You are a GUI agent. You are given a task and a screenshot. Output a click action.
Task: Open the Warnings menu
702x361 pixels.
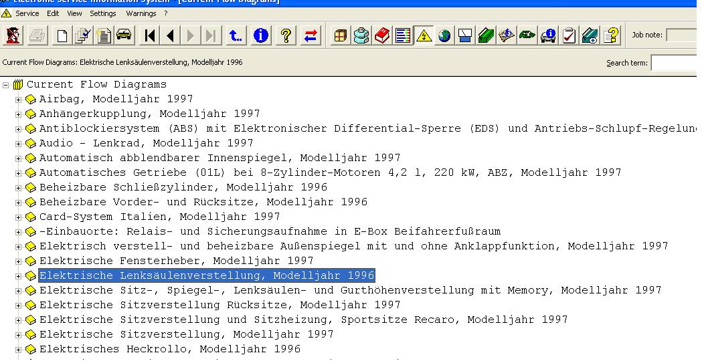click(141, 13)
